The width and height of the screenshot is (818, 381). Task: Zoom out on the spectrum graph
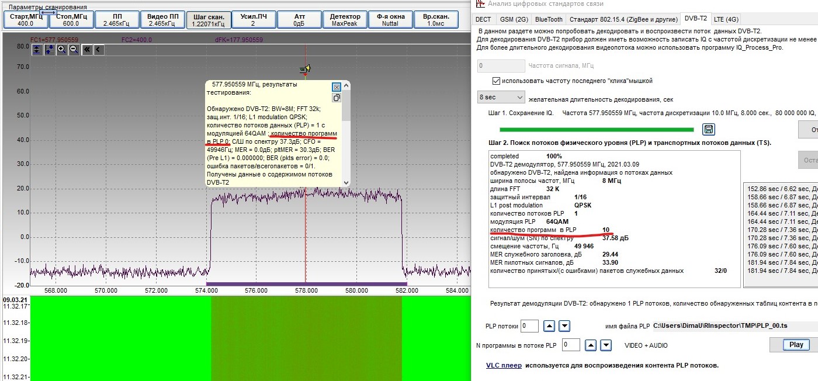click(74, 50)
